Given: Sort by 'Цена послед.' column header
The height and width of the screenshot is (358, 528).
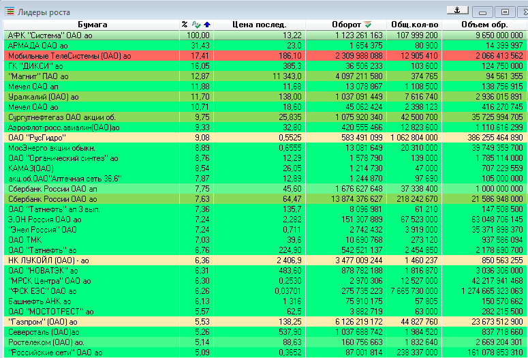Looking at the screenshot, I should [x=258, y=25].
